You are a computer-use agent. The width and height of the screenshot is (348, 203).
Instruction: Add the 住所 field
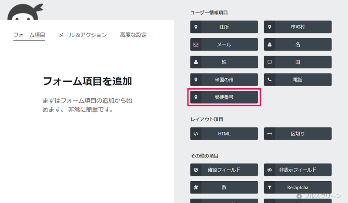(x=224, y=27)
